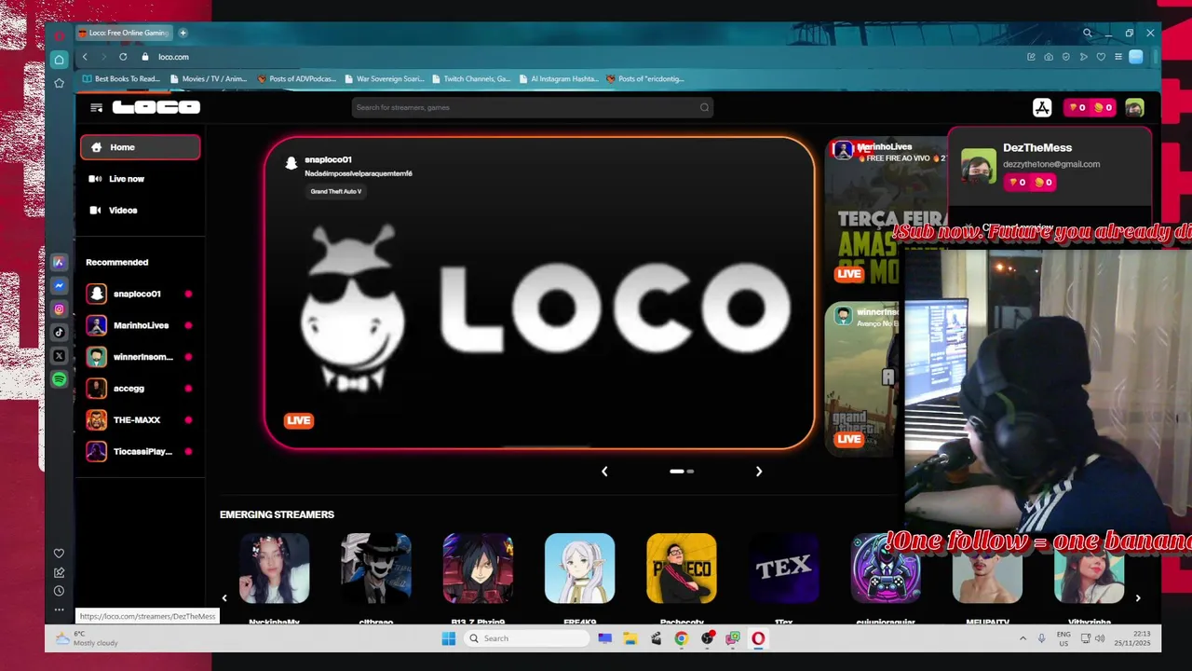Screen dimensions: 1192x671
Task: Click the LIVE badge on featured stream
Action: pos(299,420)
